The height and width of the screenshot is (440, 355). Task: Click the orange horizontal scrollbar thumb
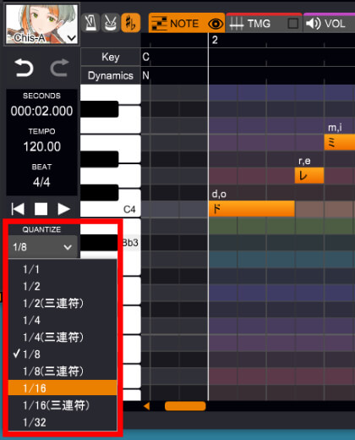185,406
